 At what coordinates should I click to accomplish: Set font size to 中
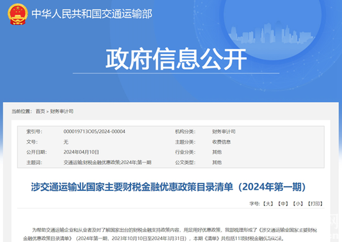coord(283,203)
